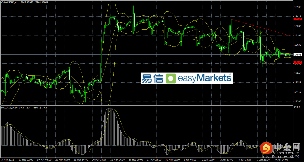Click the 232.2 MACD scale value

297,107
